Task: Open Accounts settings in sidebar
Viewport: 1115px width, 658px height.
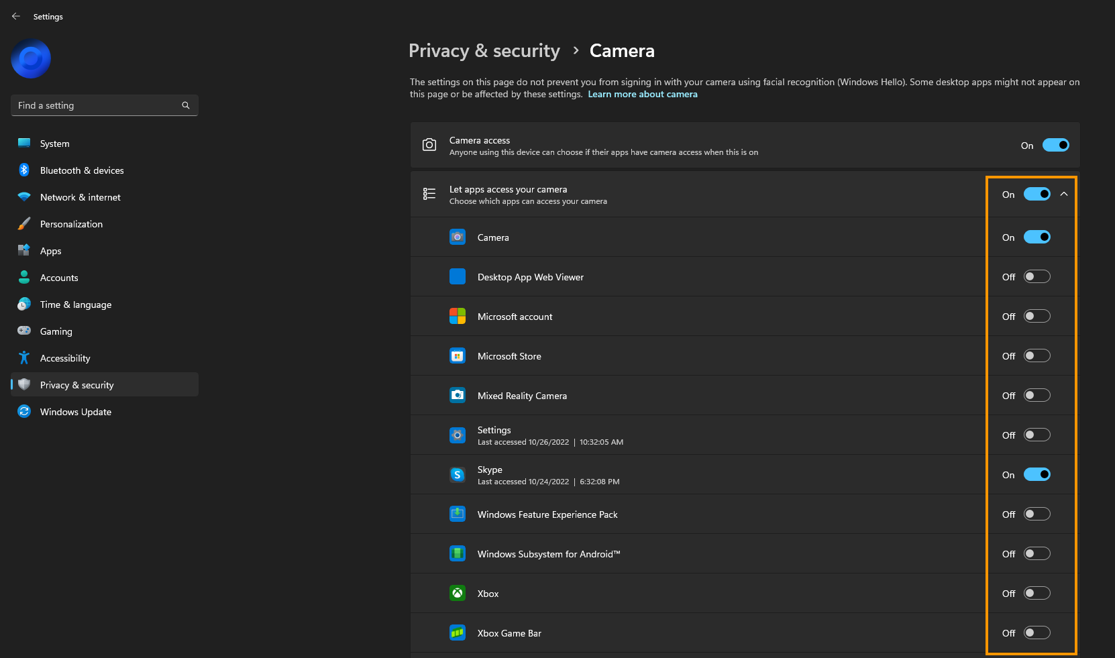Action: click(105, 277)
